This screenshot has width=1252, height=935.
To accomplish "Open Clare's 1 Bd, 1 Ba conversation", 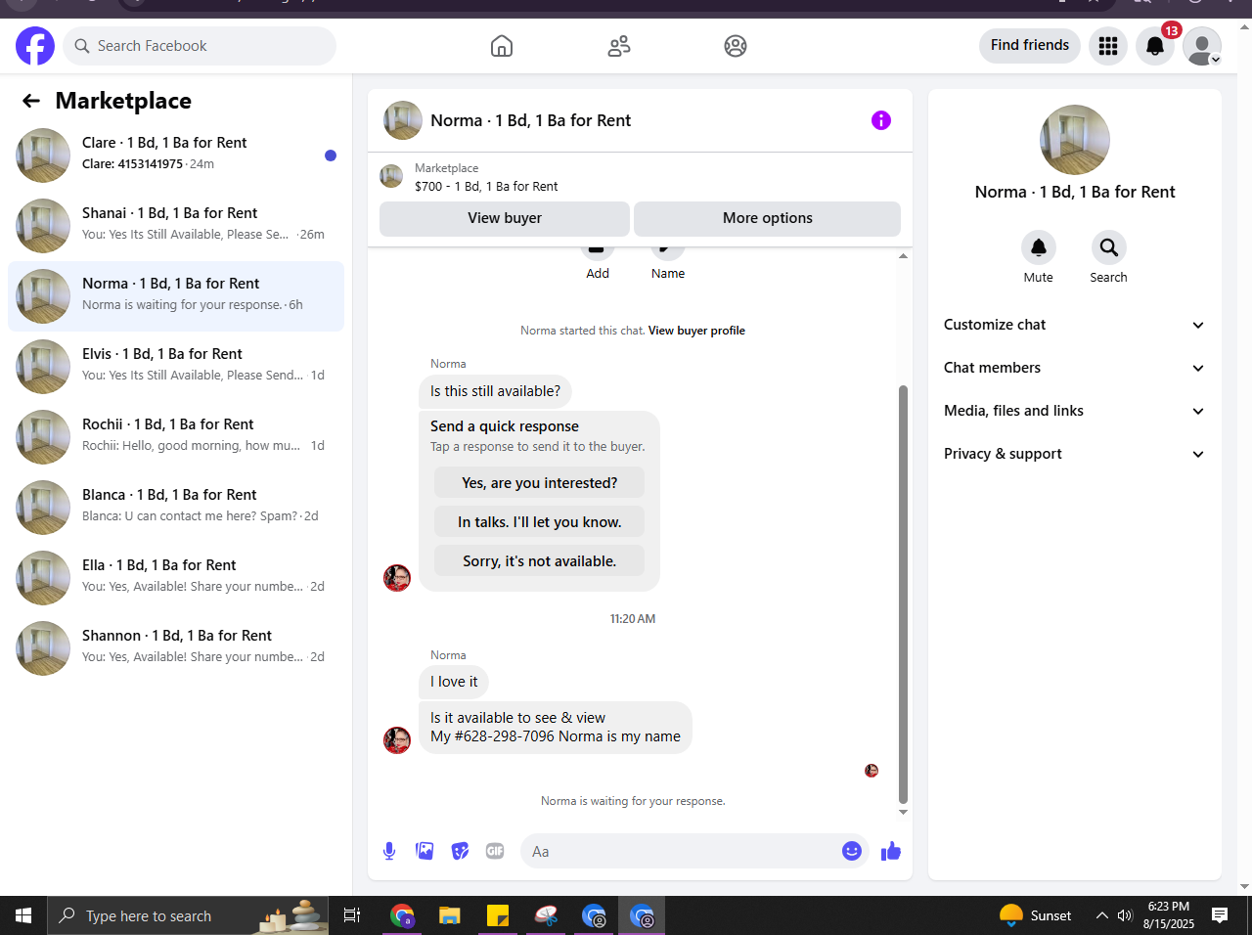I will [x=176, y=156].
